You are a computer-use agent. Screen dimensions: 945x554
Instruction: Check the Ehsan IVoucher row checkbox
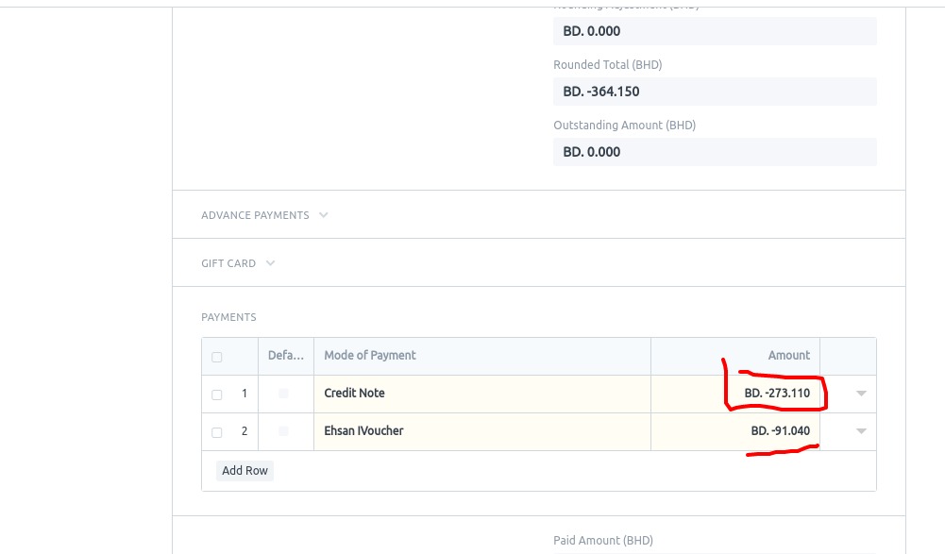[x=216, y=431]
